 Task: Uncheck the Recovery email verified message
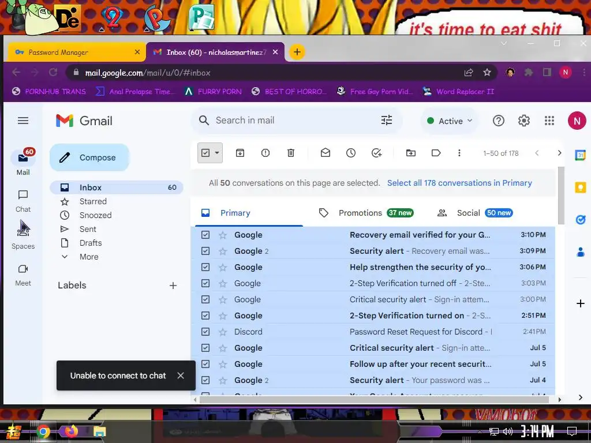(205, 235)
